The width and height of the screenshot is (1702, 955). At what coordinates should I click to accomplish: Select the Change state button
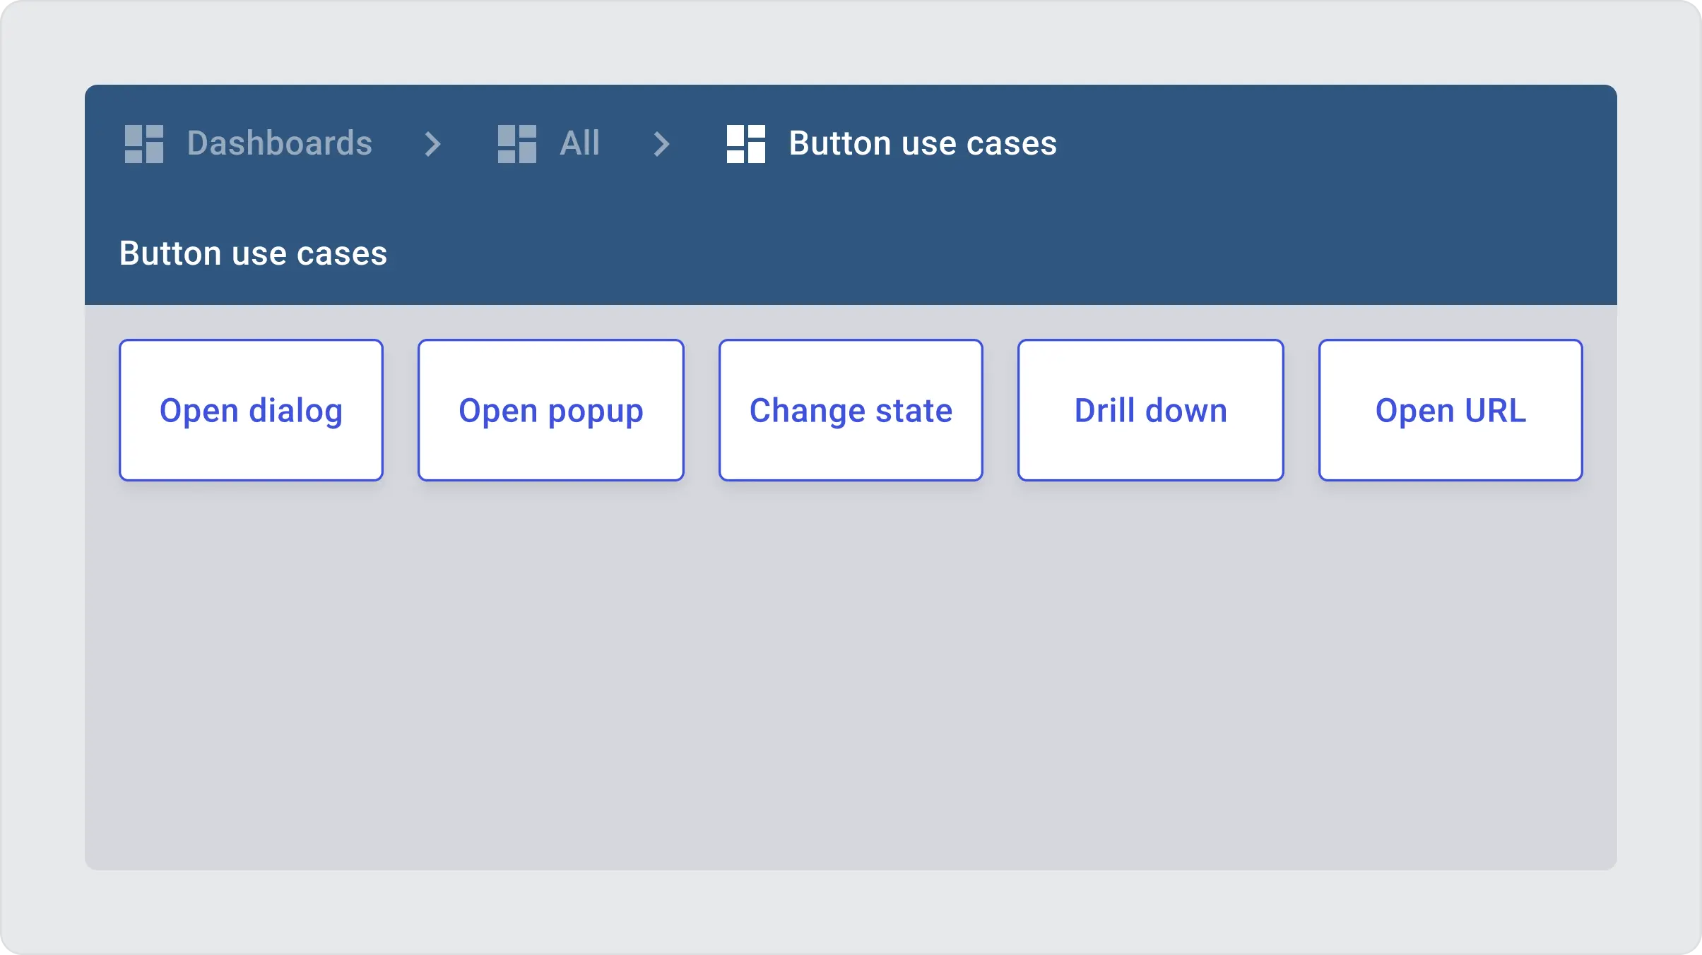point(851,410)
